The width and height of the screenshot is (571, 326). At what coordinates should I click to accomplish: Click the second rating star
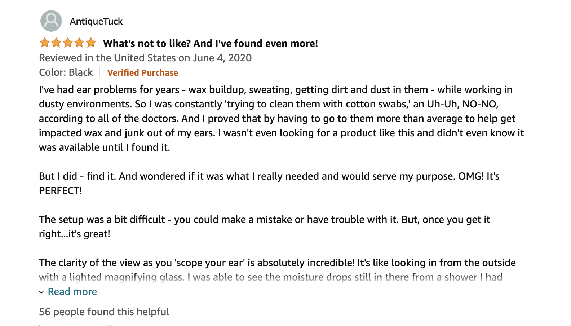pyautogui.click(x=56, y=43)
